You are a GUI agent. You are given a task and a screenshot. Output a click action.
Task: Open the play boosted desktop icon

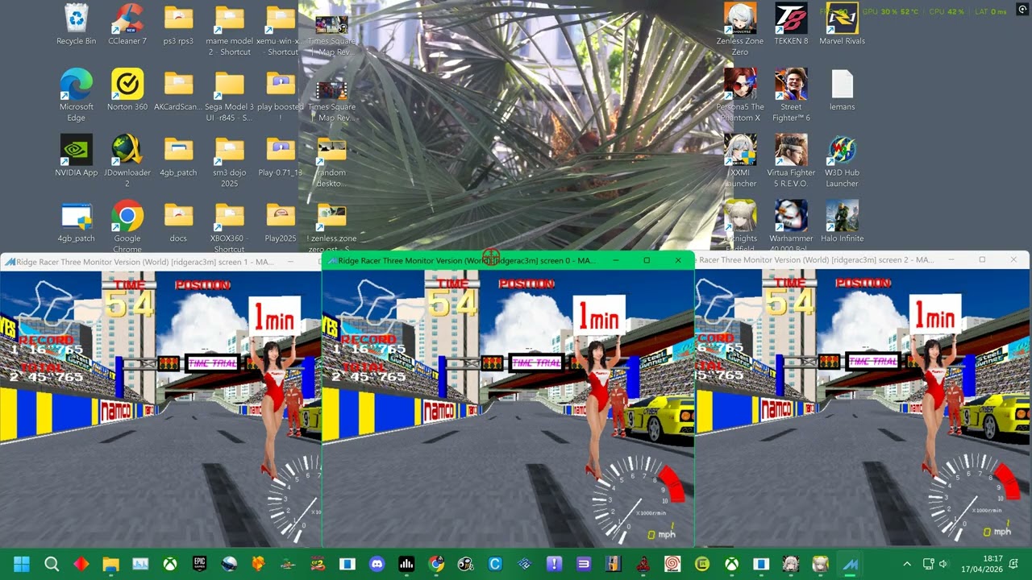point(281,95)
